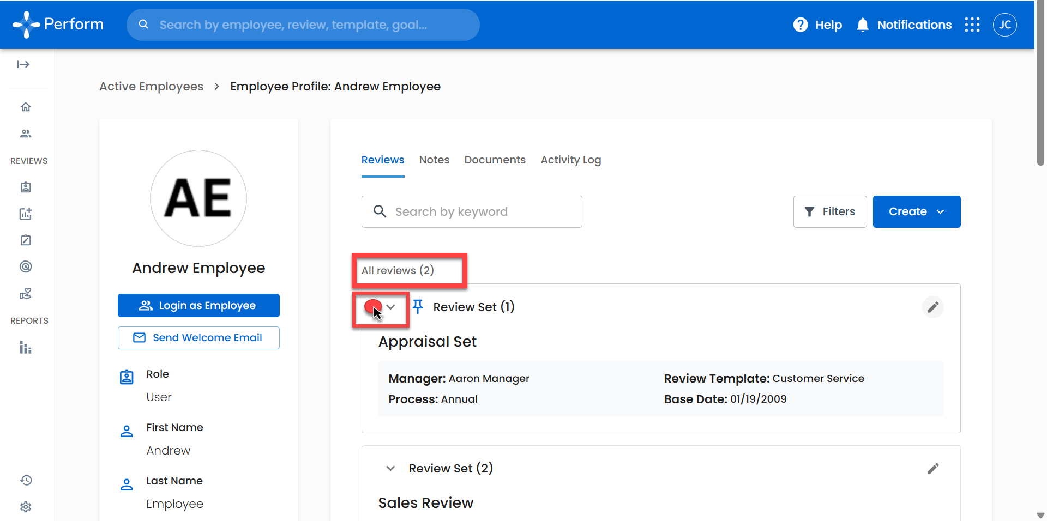This screenshot has height=521, width=1047.
Task: Edit Review Set (1) with pencil icon
Action: point(932,307)
